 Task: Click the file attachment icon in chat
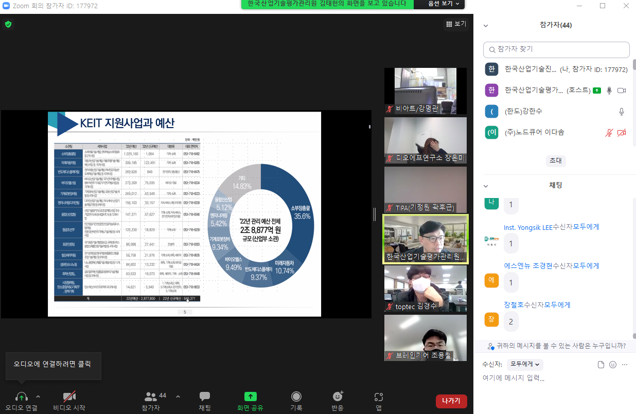coord(600,365)
